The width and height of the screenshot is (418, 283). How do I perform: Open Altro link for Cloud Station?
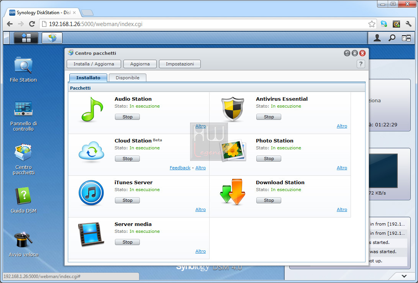200,168
